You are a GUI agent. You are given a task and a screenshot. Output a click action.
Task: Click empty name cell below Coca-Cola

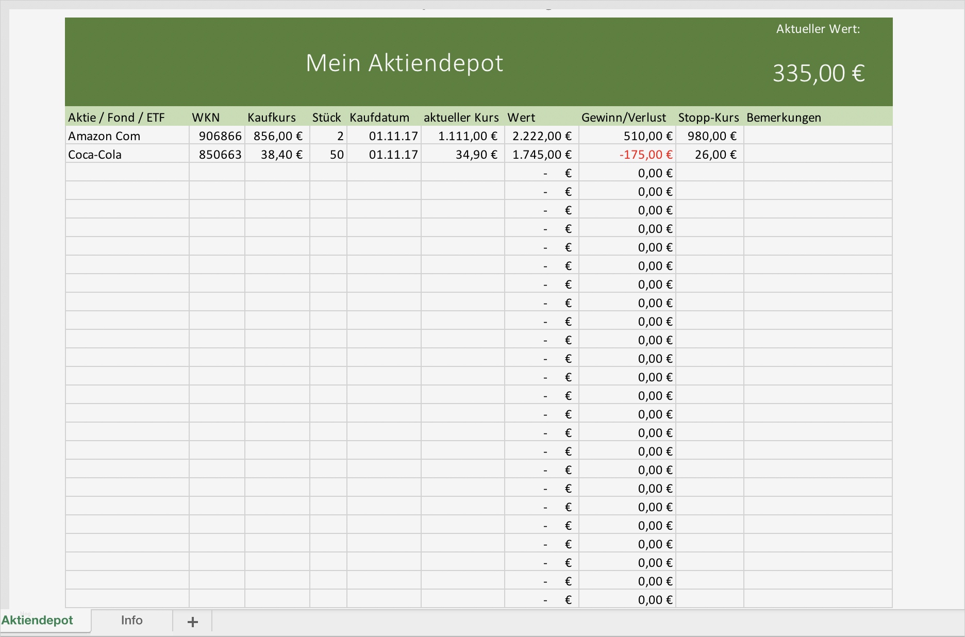pos(127,173)
